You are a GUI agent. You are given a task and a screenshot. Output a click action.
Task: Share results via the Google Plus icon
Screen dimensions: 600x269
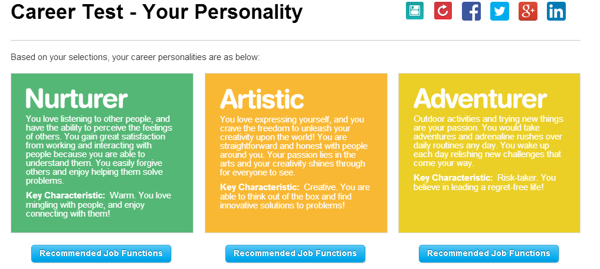click(528, 11)
